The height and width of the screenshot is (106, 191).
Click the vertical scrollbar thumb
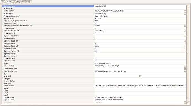tap(188, 53)
